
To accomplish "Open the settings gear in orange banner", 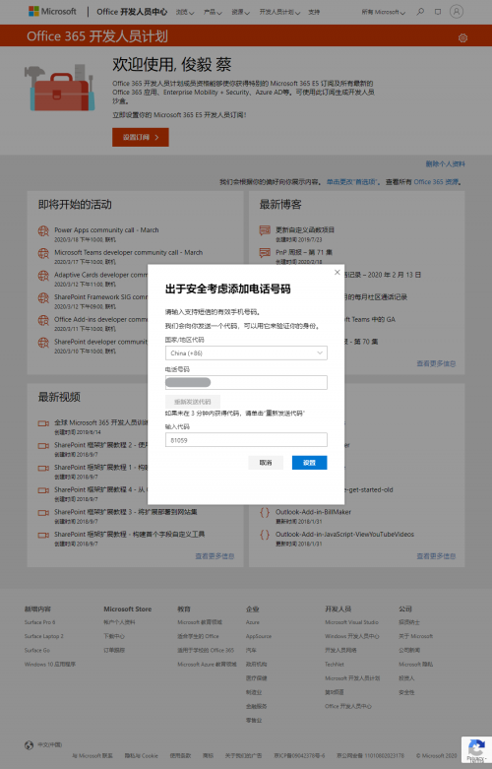I will 462,37.
